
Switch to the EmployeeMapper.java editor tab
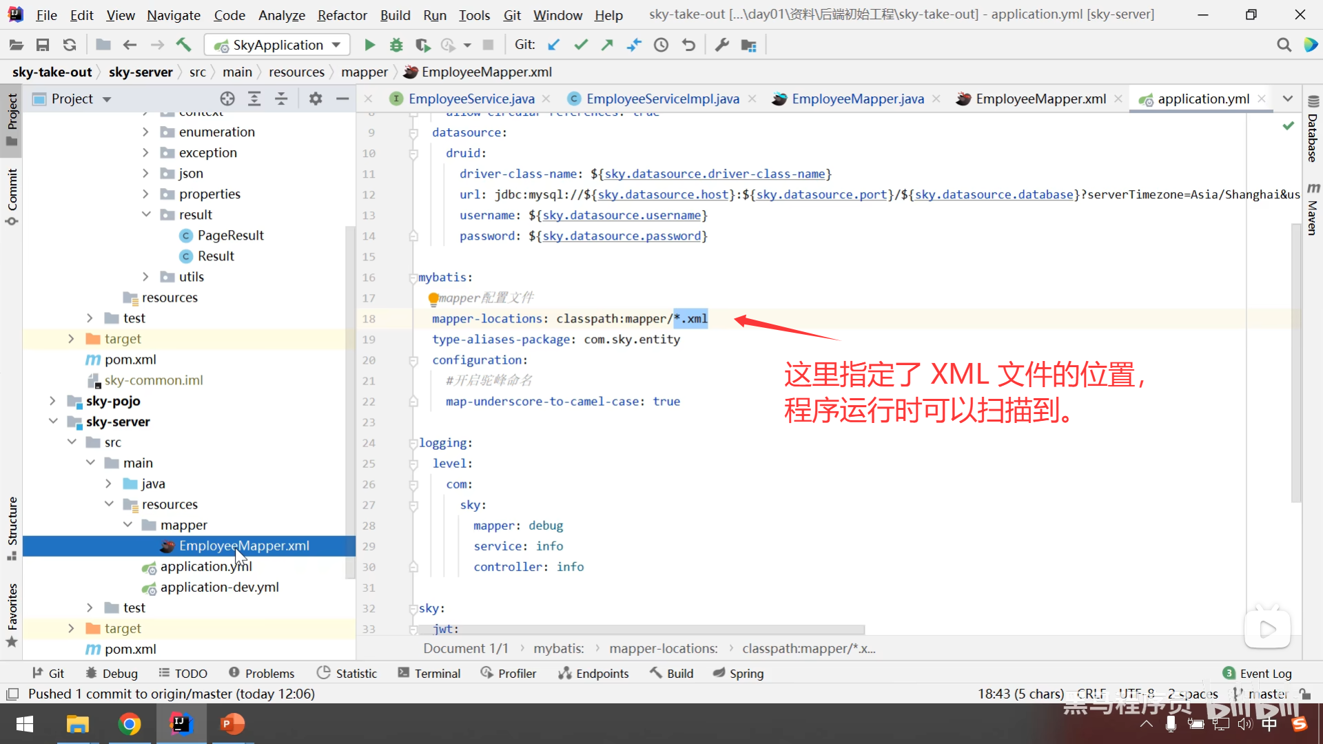(857, 99)
